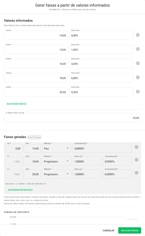Click ADICIONAR INTERVALO
The image size is (145, 236).
point(20,190)
